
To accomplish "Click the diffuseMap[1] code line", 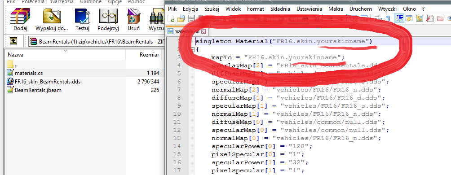I will click(298, 98).
